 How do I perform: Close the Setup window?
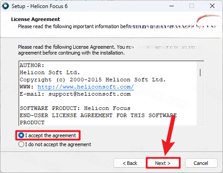212,6
